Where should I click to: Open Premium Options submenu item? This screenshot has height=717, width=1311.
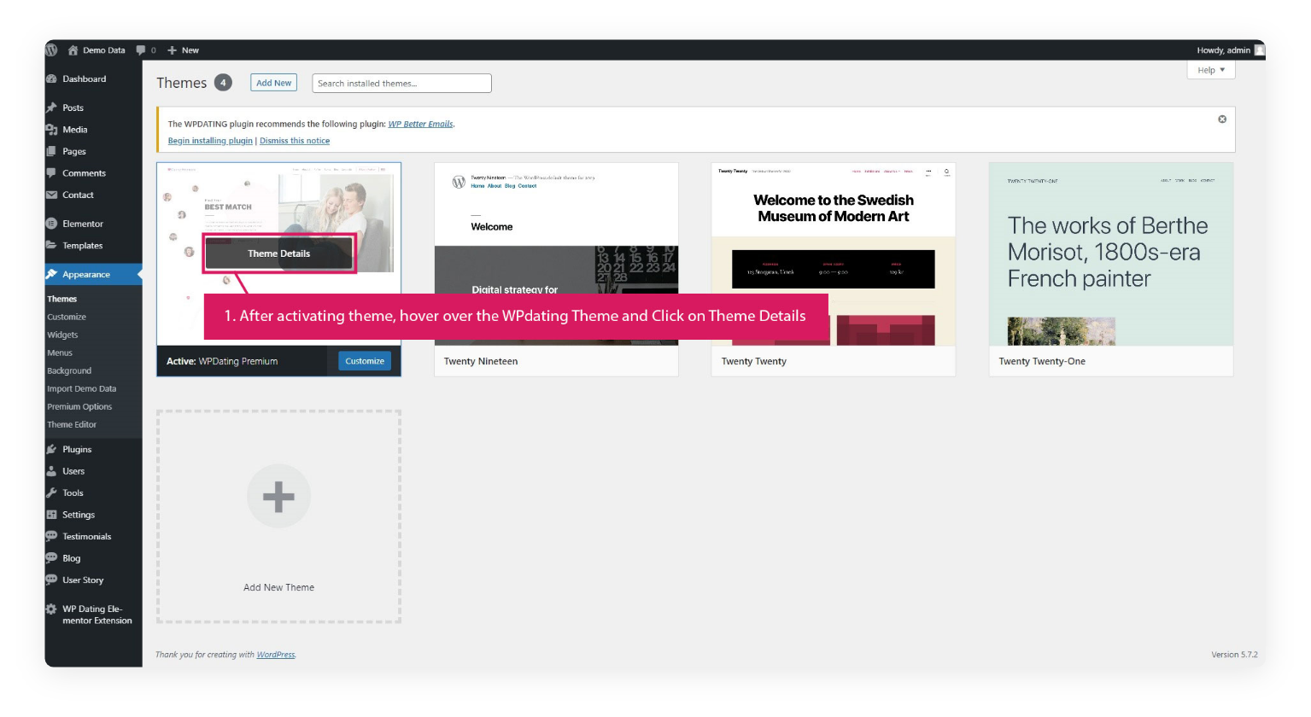coord(79,406)
